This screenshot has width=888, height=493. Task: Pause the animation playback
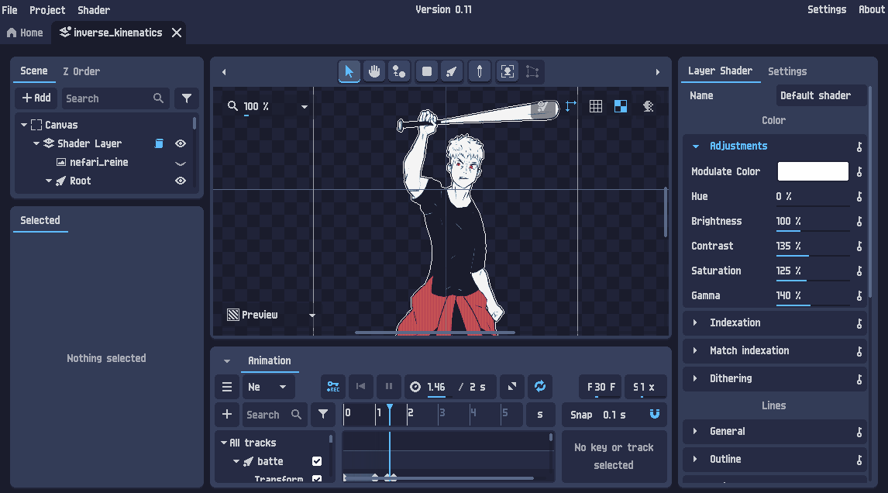[389, 386]
